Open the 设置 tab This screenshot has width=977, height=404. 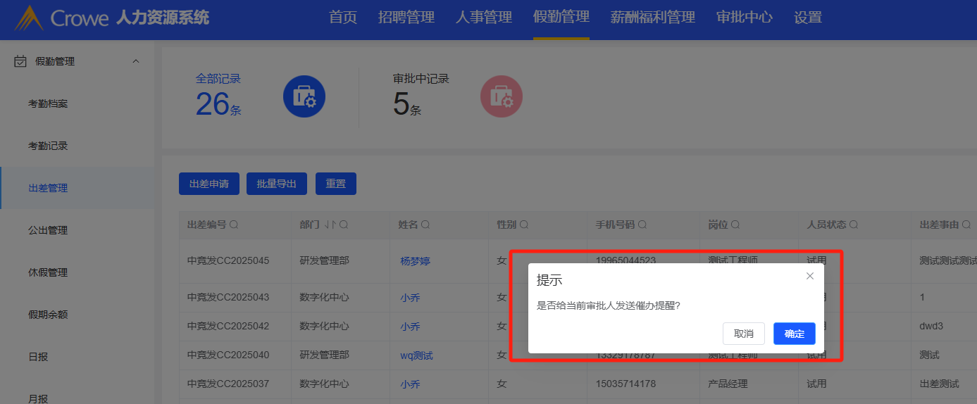click(x=808, y=18)
